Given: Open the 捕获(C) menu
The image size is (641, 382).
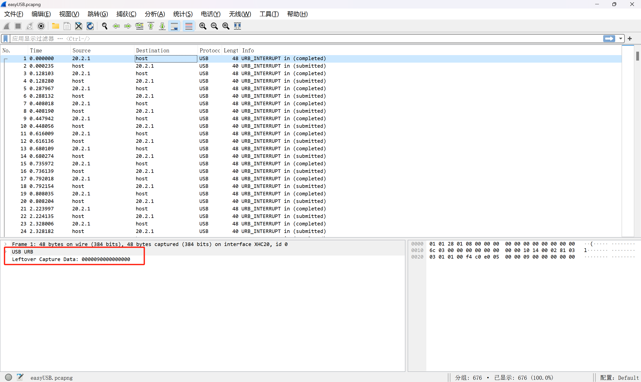Looking at the screenshot, I should point(126,14).
